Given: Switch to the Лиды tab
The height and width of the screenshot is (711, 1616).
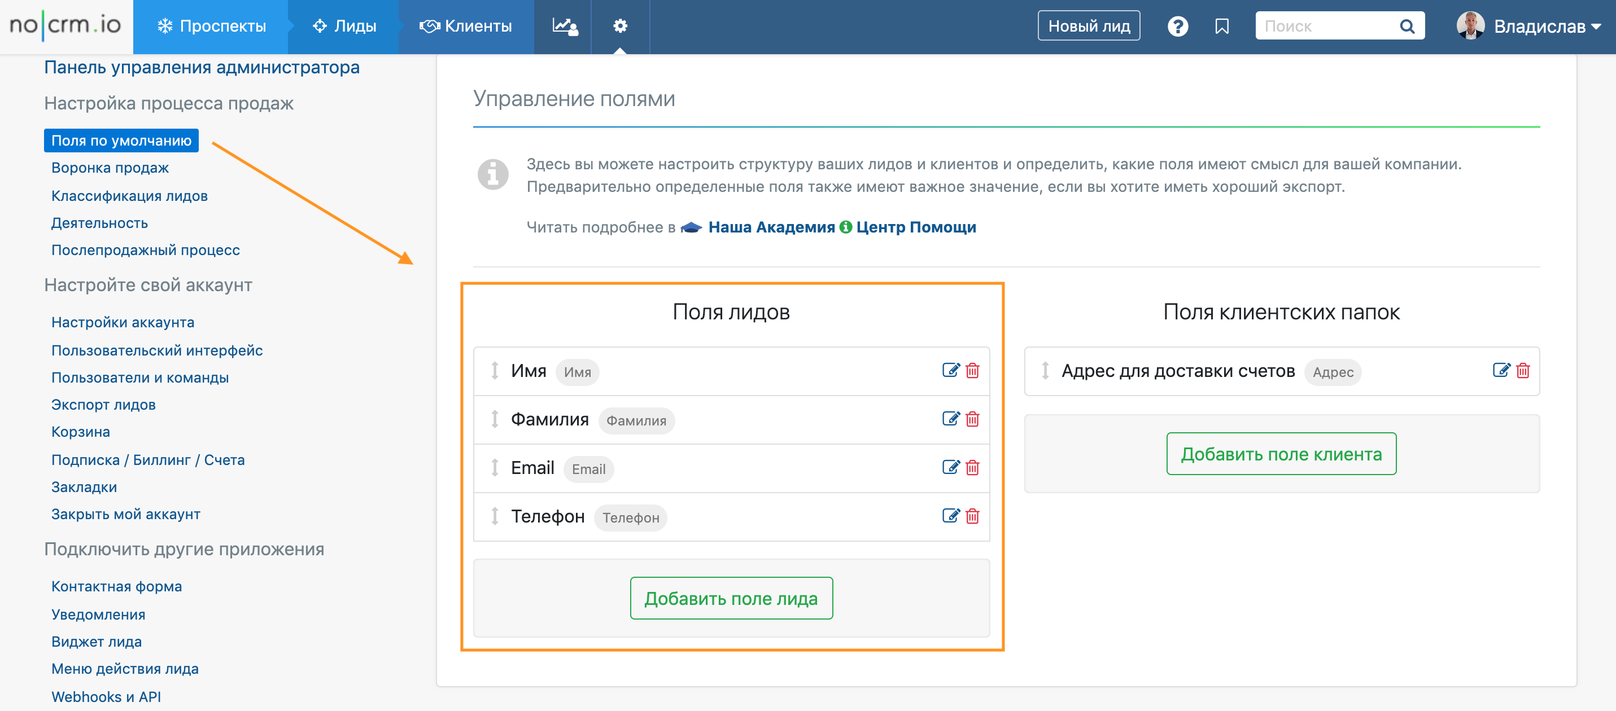Looking at the screenshot, I should coord(344,27).
